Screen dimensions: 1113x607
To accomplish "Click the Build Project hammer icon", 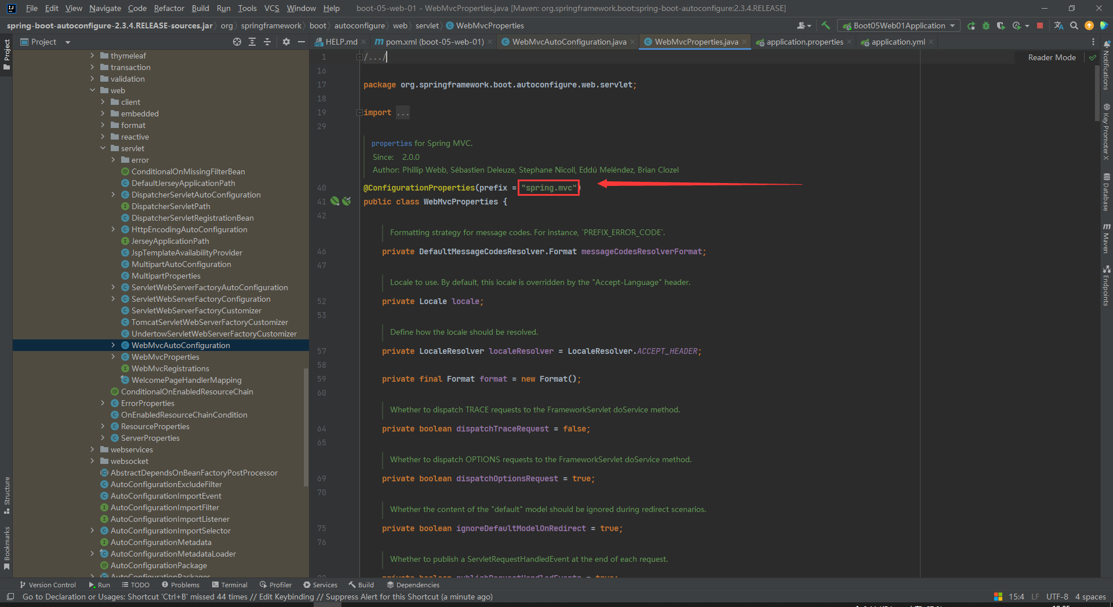I will pos(825,25).
